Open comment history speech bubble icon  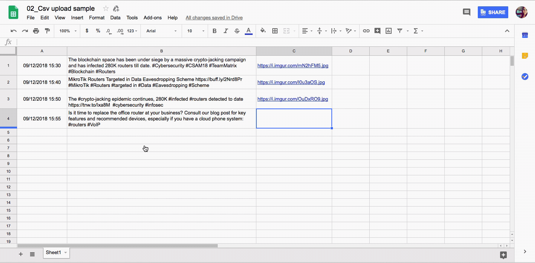pos(466,12)
